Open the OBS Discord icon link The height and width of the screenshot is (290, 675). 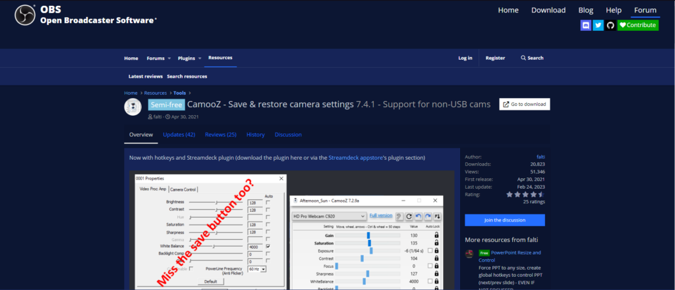586,25
